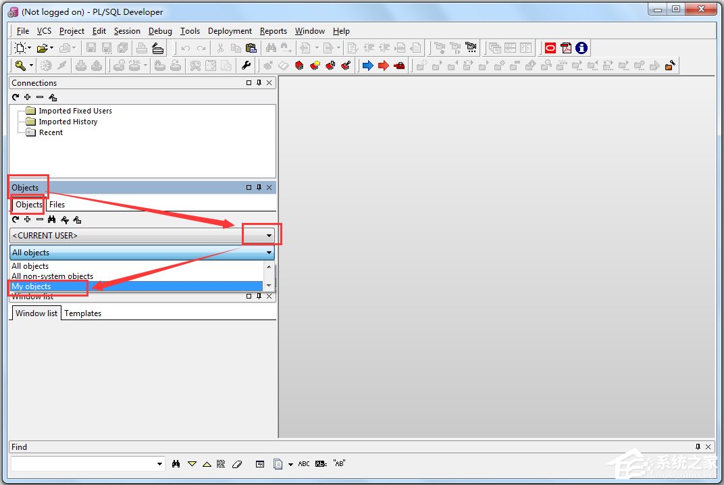Click scroll-up arrow in filter dropdown list

(x=269, y=266)
